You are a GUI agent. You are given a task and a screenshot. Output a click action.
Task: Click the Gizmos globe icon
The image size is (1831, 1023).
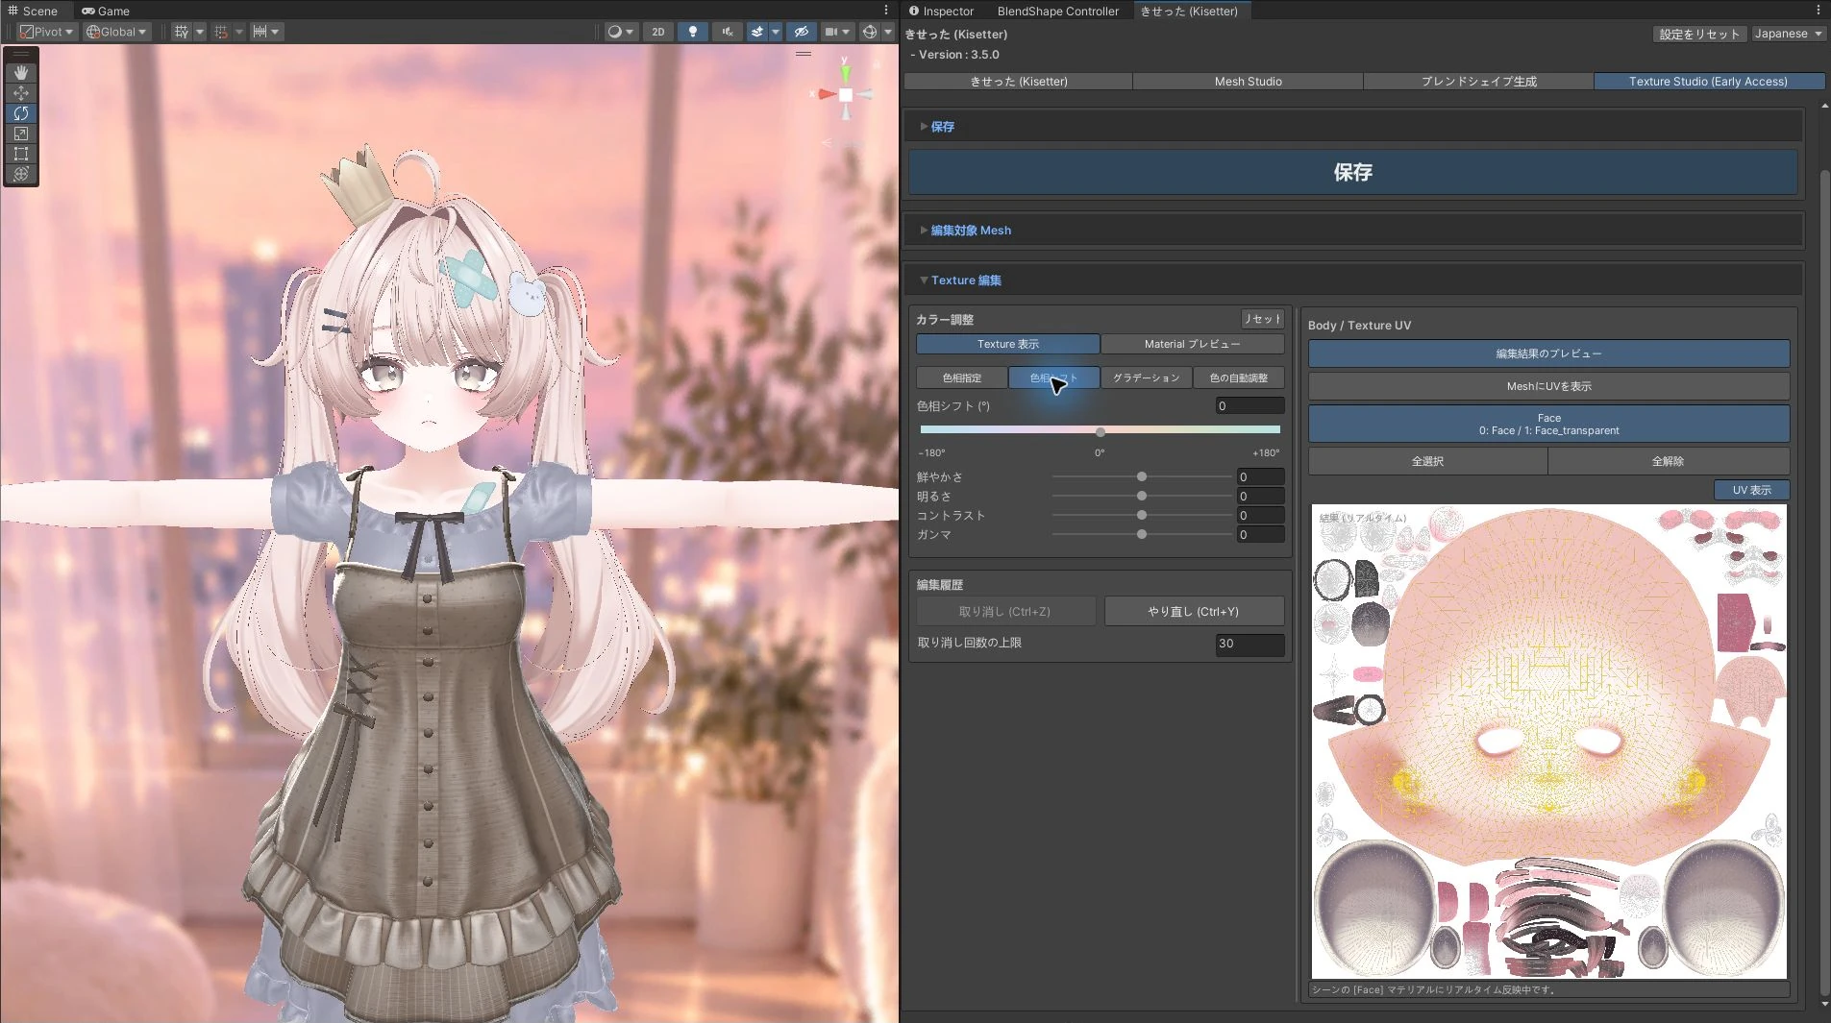[x=870, y=32]
